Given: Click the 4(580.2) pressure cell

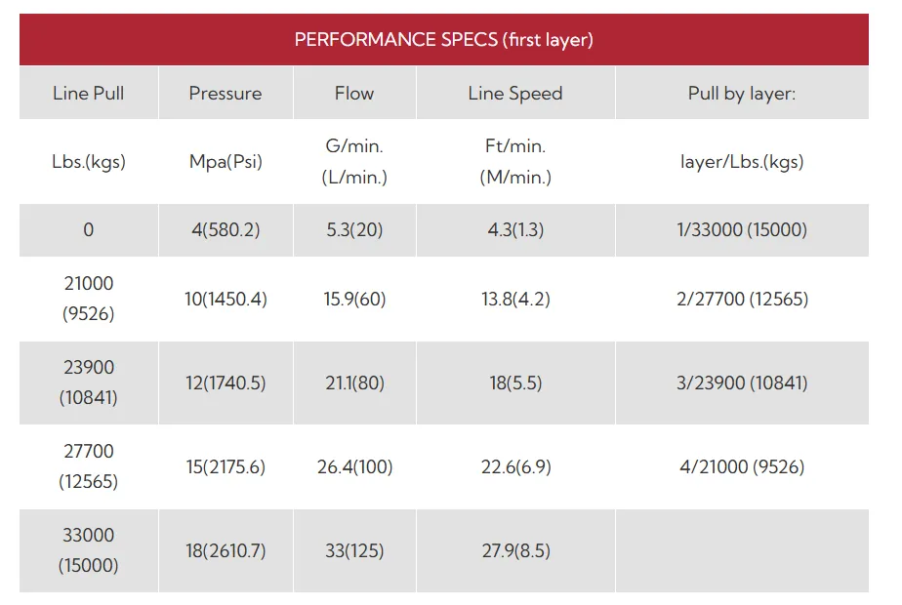Looking at the screenshot, I should 225,230.
